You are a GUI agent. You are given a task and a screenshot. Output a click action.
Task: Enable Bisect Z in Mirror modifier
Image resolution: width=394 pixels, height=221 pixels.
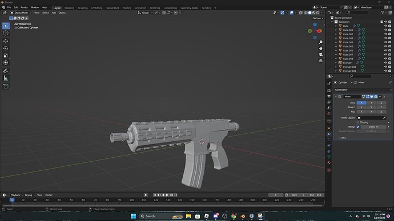[x=381, y=107]
